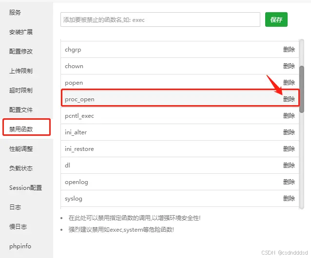311x258 pixels.
Task: Select the chgrp function name
Action: coord(73,50)
